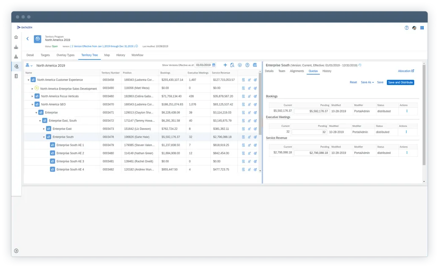This screenshot has width=439, height=268.
Task: Open the Home icon in the left sidebar
Action: coord(16,37)
